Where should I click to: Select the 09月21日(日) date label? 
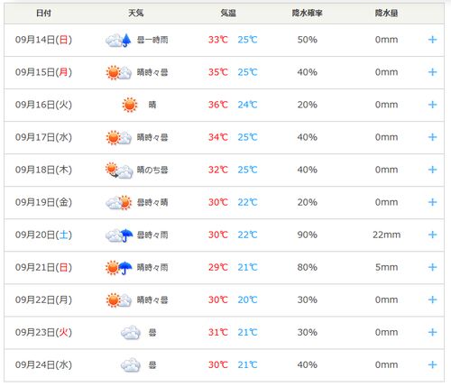pos(43,267)
